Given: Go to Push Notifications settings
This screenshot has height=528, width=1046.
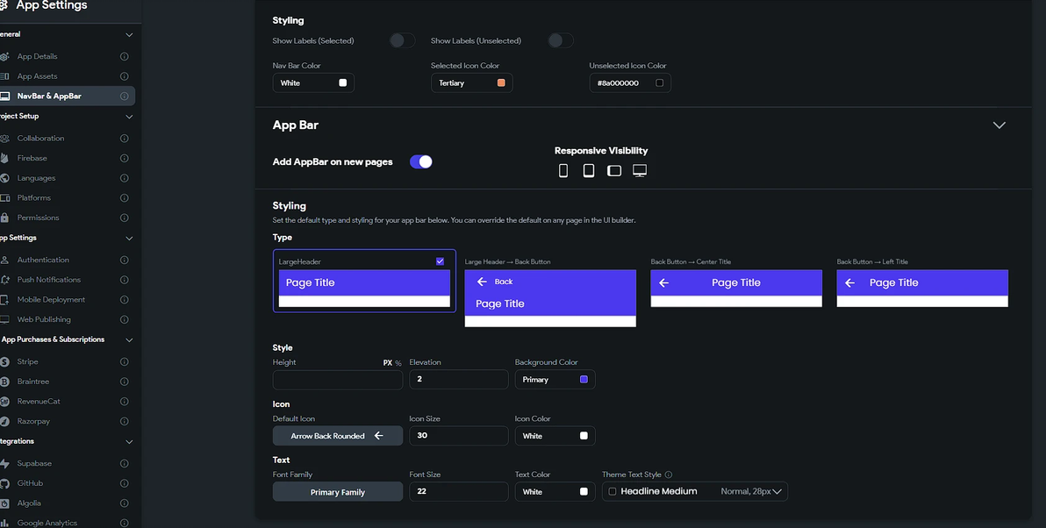Looking at the screenshot, I should click(x=48, y=280).
